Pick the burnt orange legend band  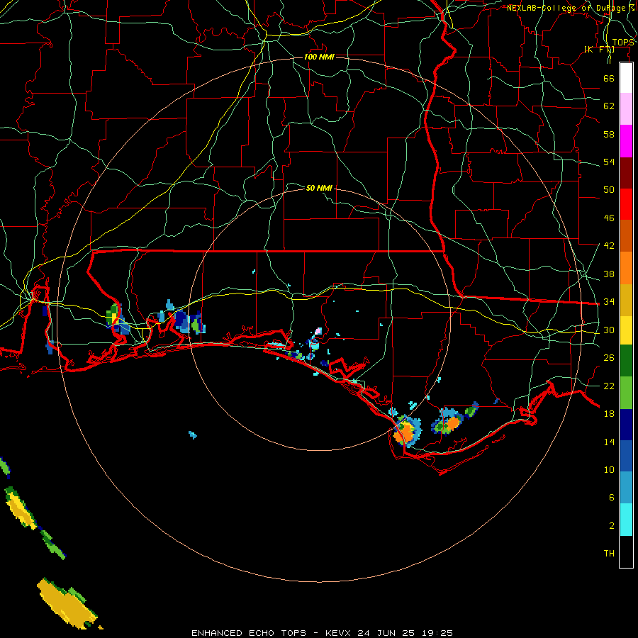(x=626, y=236)
